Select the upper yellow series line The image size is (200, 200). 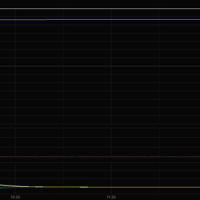click(x=100, y=20)
